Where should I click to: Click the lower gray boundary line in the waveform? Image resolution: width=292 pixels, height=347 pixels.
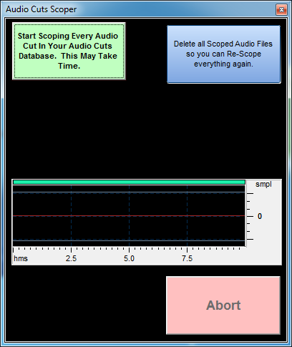(x=129, y=241)
